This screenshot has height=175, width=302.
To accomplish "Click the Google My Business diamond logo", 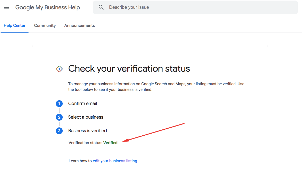I will point(59,69).
